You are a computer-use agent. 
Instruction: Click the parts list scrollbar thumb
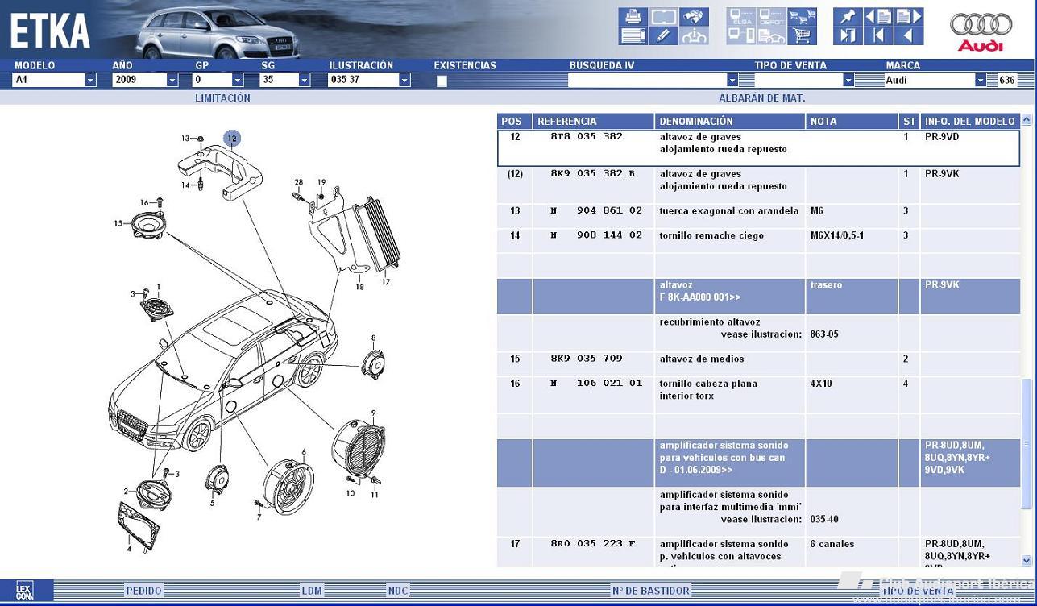tap(1027, 443)
